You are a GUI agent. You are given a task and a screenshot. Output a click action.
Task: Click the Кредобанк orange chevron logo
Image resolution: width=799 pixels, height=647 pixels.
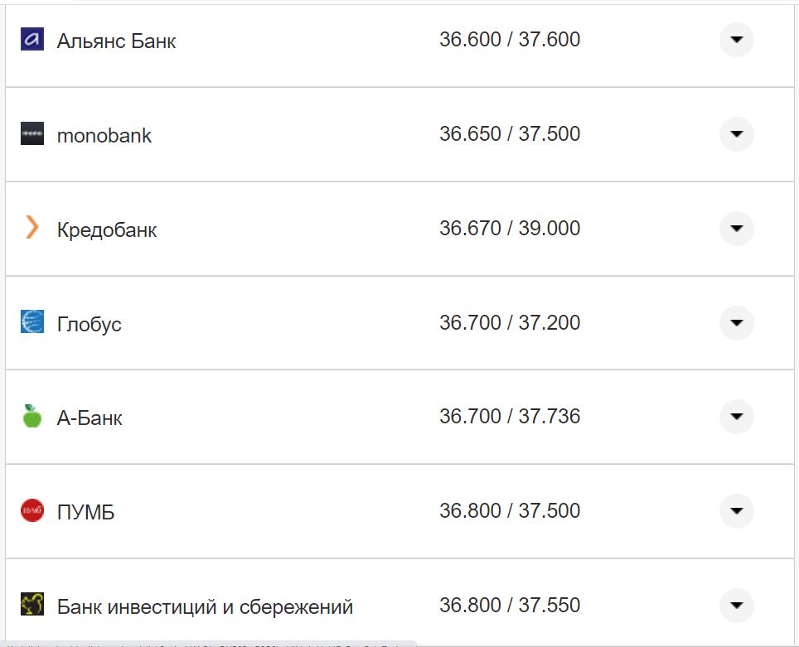point(32,228)
